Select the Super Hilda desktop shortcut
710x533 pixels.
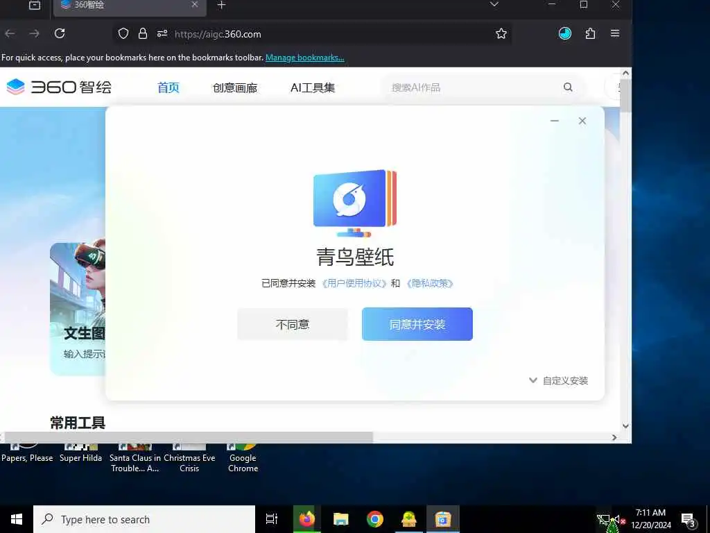80,453
